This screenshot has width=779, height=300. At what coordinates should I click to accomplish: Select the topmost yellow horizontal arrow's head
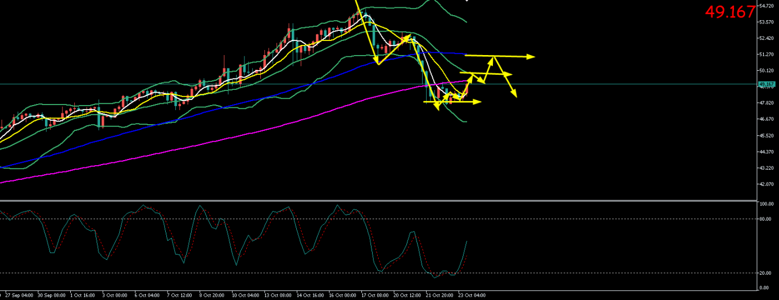531,56
